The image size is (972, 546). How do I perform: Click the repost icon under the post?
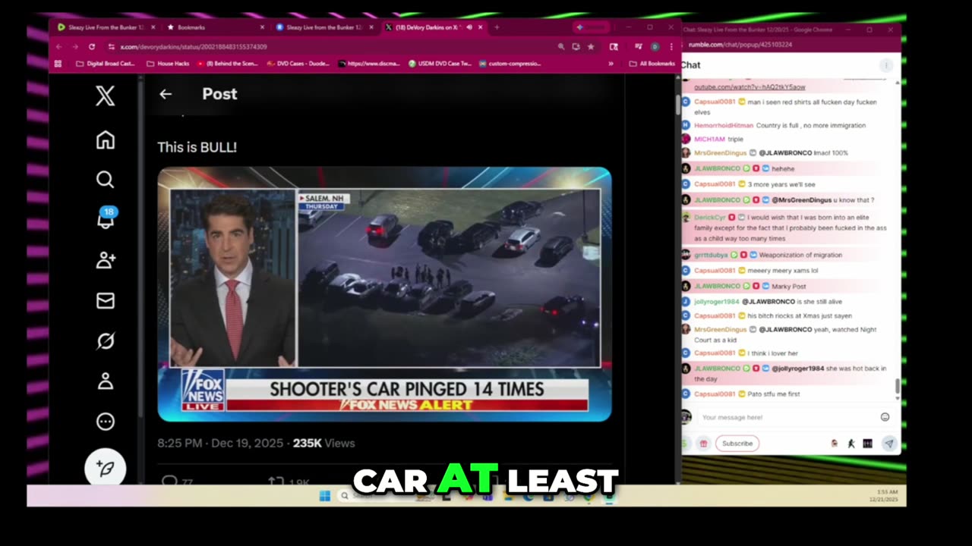(x=276, y=481)
